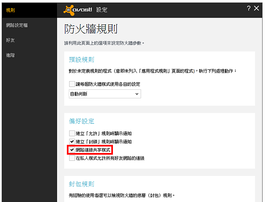Open help via the question mark icon
265x202 pixels.
248,8
